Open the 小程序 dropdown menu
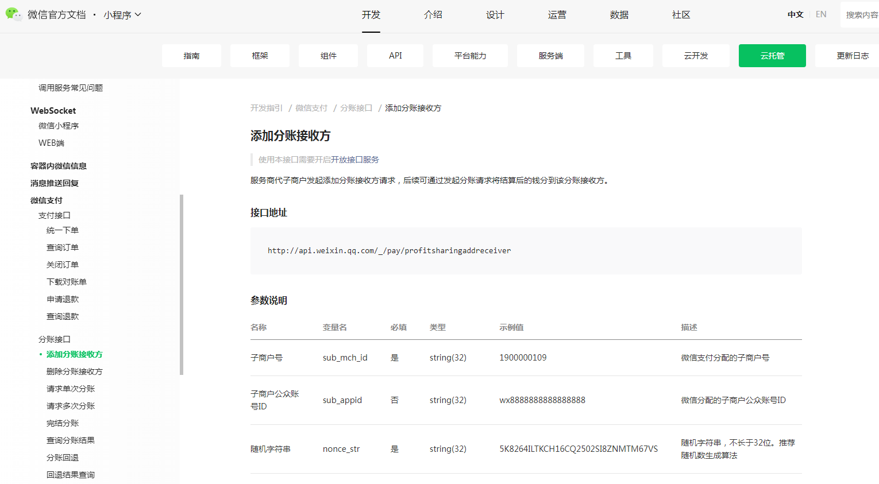879x484 pixels. [122, 15]
